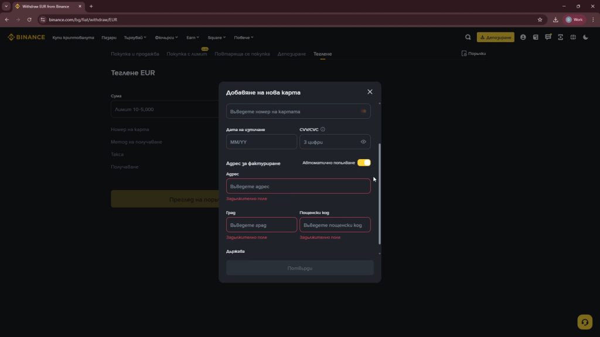The width and height of the screenshot is (600, 337).
Task: Focus the card number input field
Action: click(x=298, y=111)
